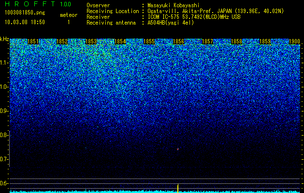
Task: Click the kHz axis unit label
Action: click(4, 39)
